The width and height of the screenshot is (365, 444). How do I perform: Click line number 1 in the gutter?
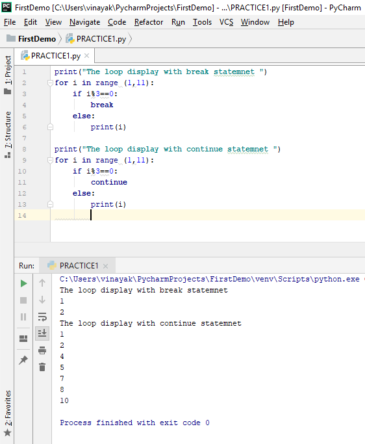pos(24,72)
